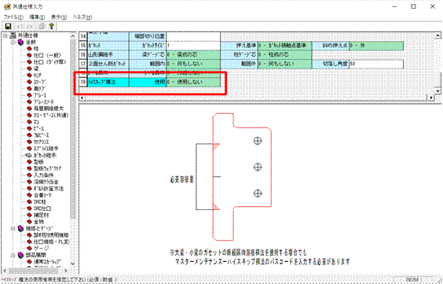
Task: Click the 切落し角度 input field with 50
Action: [x=376, y=64]
